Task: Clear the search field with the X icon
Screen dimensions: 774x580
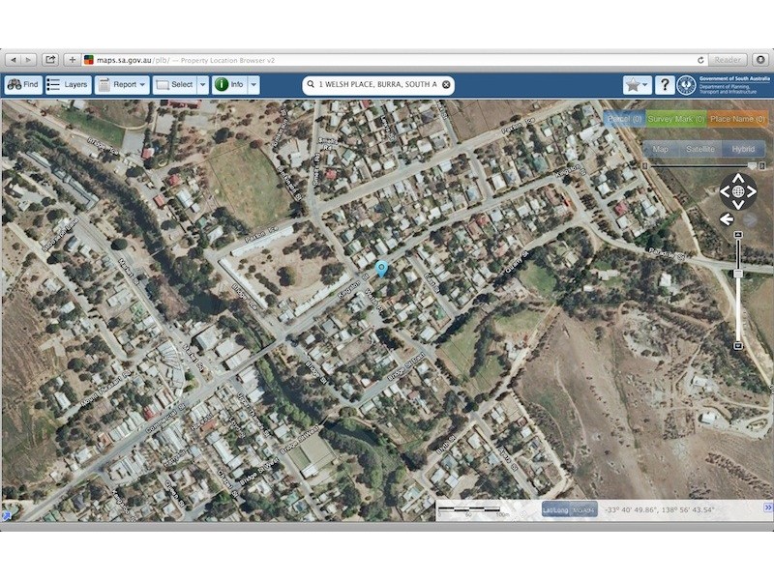Action: click(444, 85)
